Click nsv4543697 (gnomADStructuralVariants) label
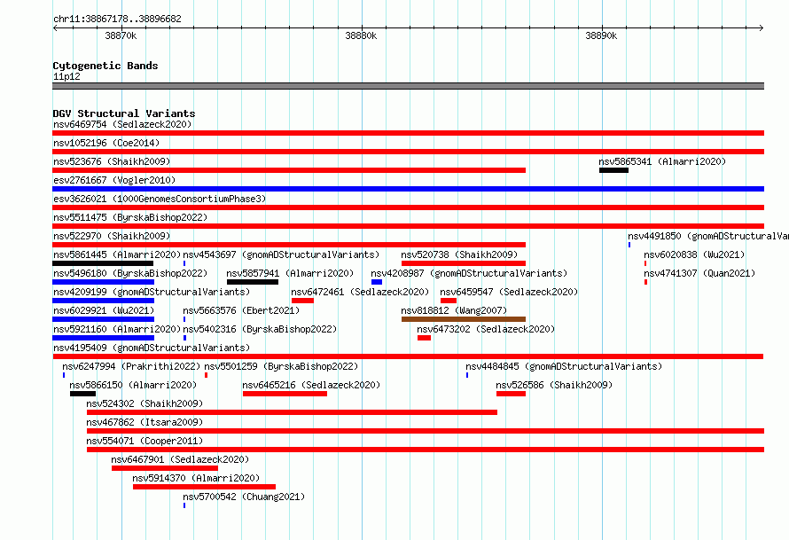789x540 pixels. click(281, 254)
